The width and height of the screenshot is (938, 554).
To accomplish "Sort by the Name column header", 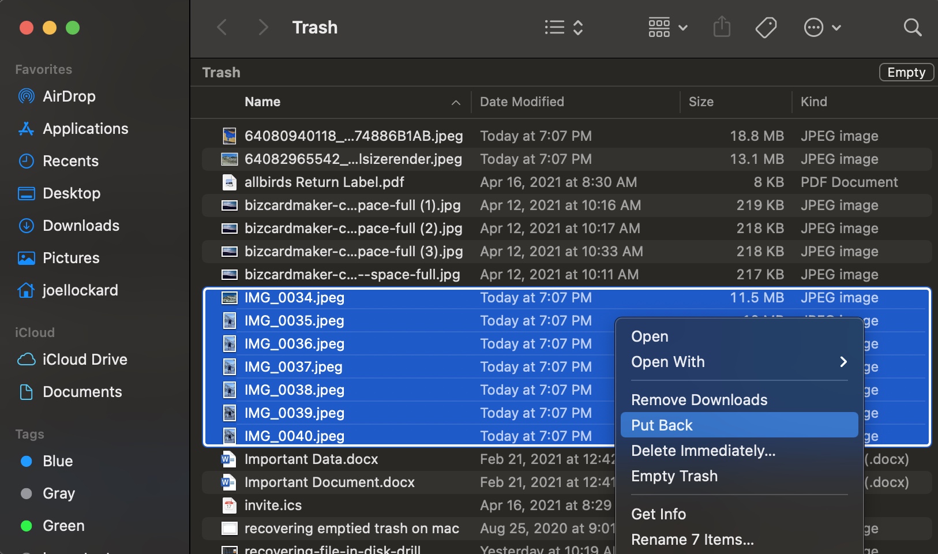I will (262, 102).
